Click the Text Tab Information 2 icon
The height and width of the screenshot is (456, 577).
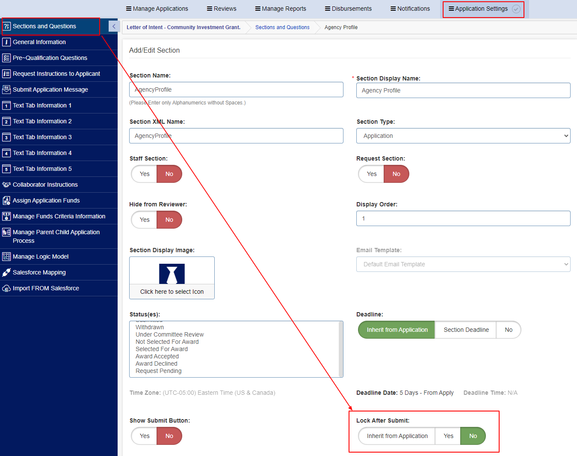click(6, 121)
